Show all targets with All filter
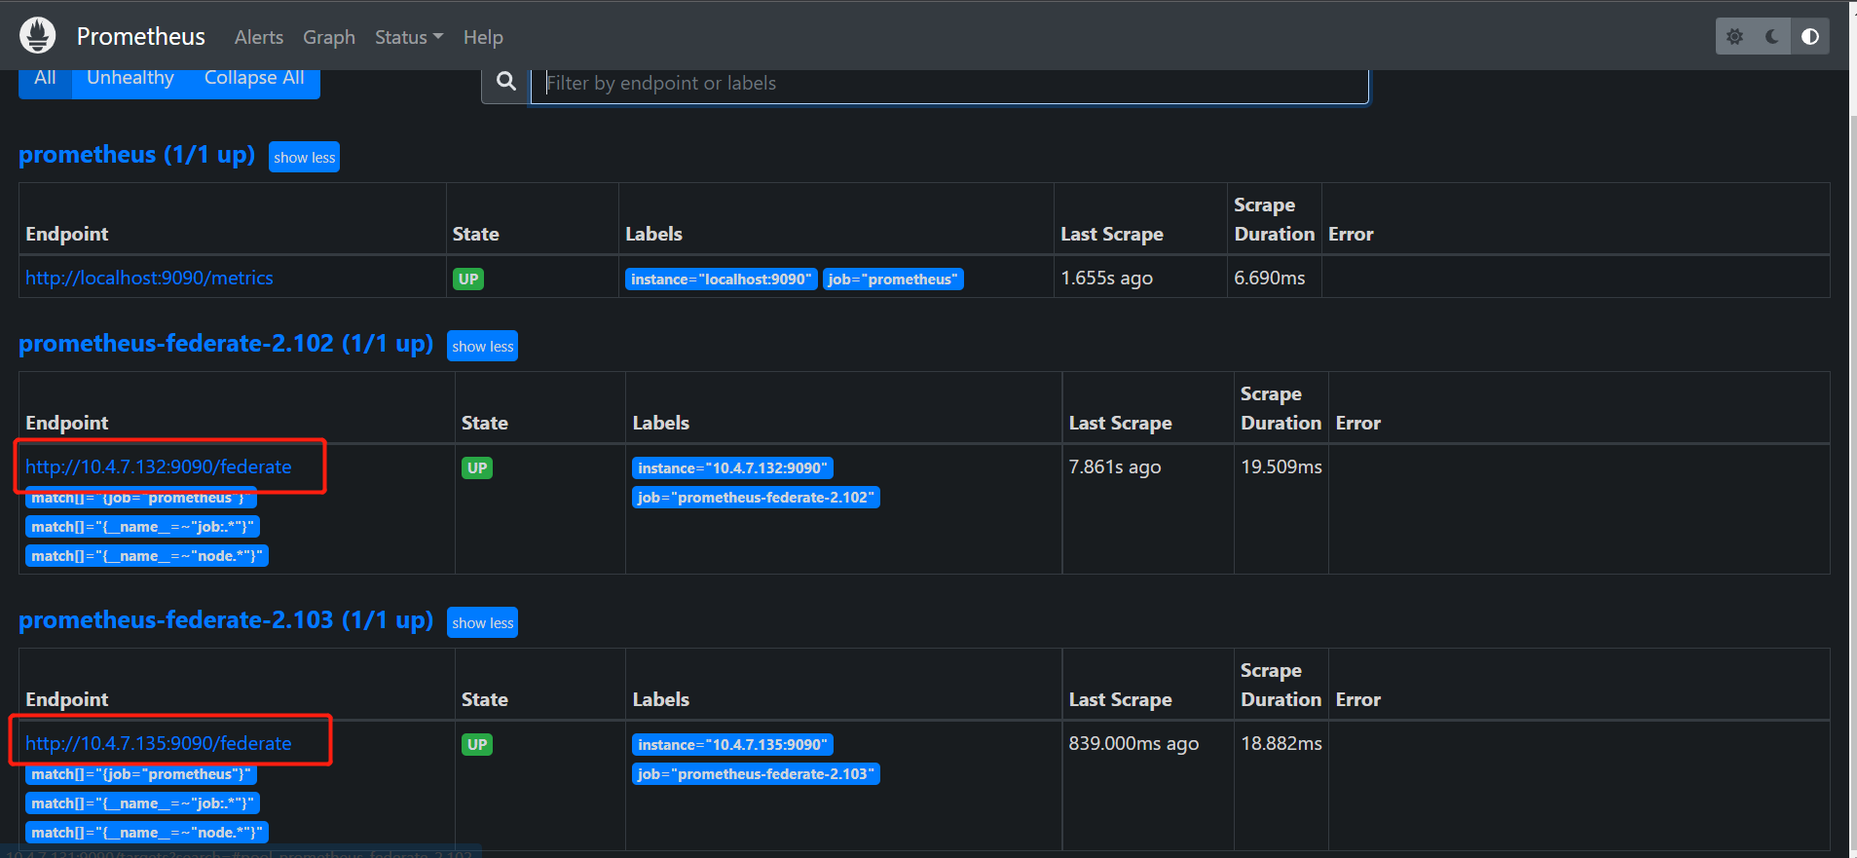The height and width of the screenshot is (858, 1857). coord(45,79)
